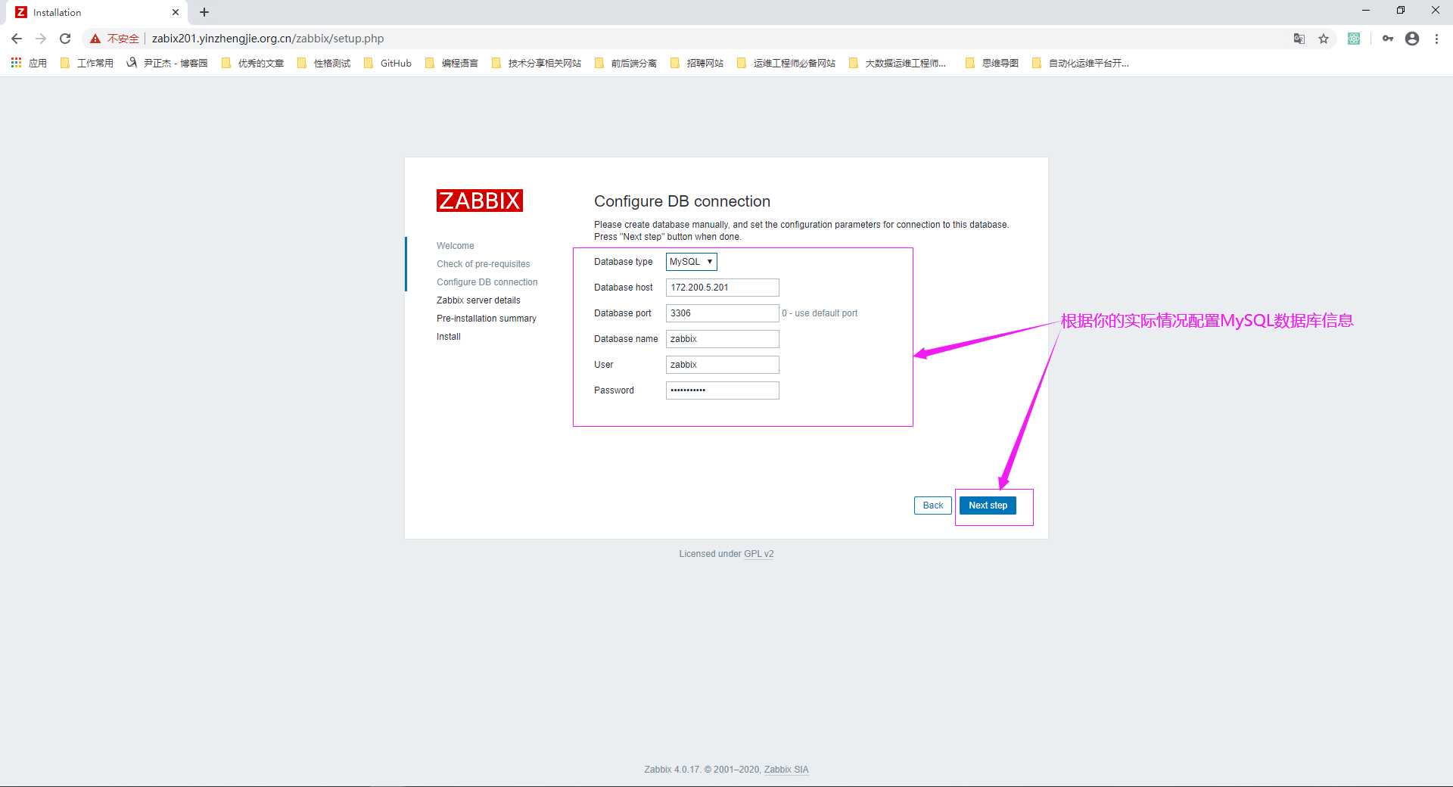Click the Password input field
1453x787 pixels.
pyautogui.click(x=722, y=390)
